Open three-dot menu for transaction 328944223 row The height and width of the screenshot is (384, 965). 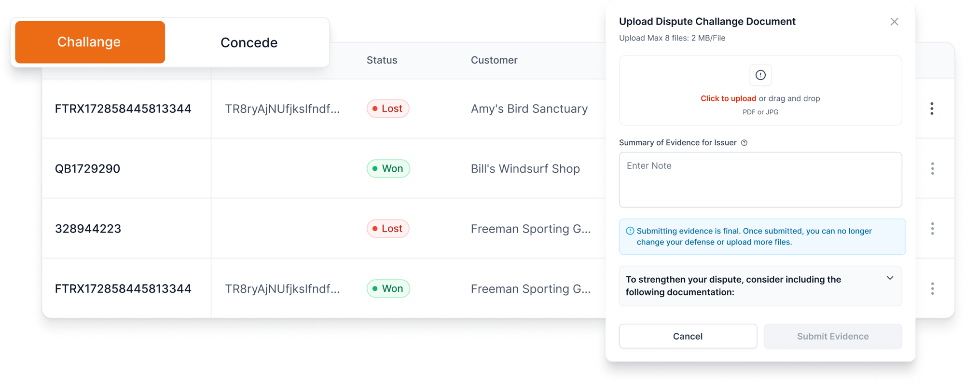(932, 229)
